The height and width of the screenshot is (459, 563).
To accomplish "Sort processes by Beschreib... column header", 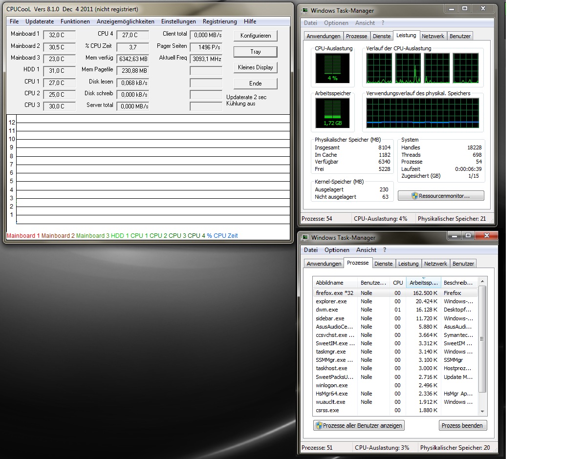I will [459, 283].
